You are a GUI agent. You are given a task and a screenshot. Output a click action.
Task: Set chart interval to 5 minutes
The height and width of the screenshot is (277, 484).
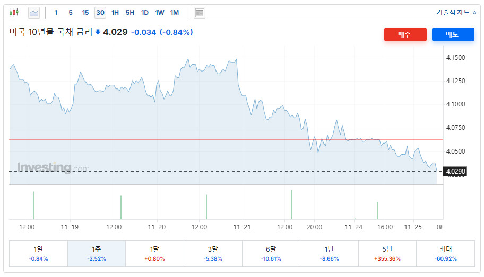(71, 13)
